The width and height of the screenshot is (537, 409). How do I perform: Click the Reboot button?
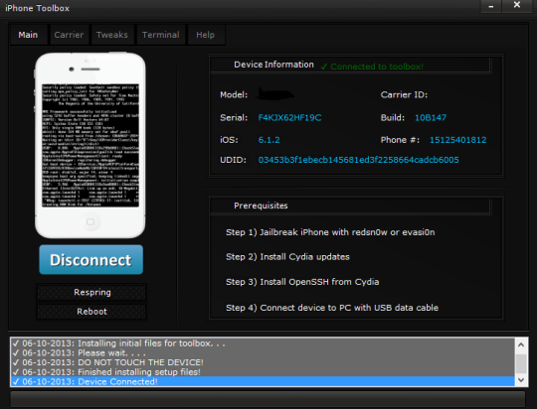(x=92, y=312)
